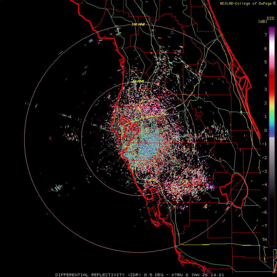Click the 0 value on the dB scale
Image resolution: width=277 pixels, height=277 pixels.
point(266,130)
